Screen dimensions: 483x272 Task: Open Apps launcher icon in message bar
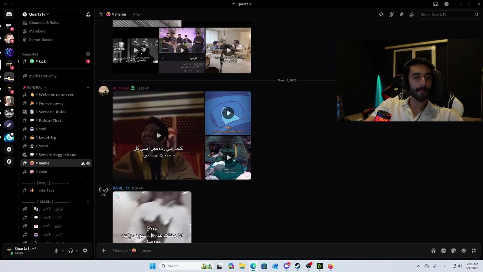[474, 250]
